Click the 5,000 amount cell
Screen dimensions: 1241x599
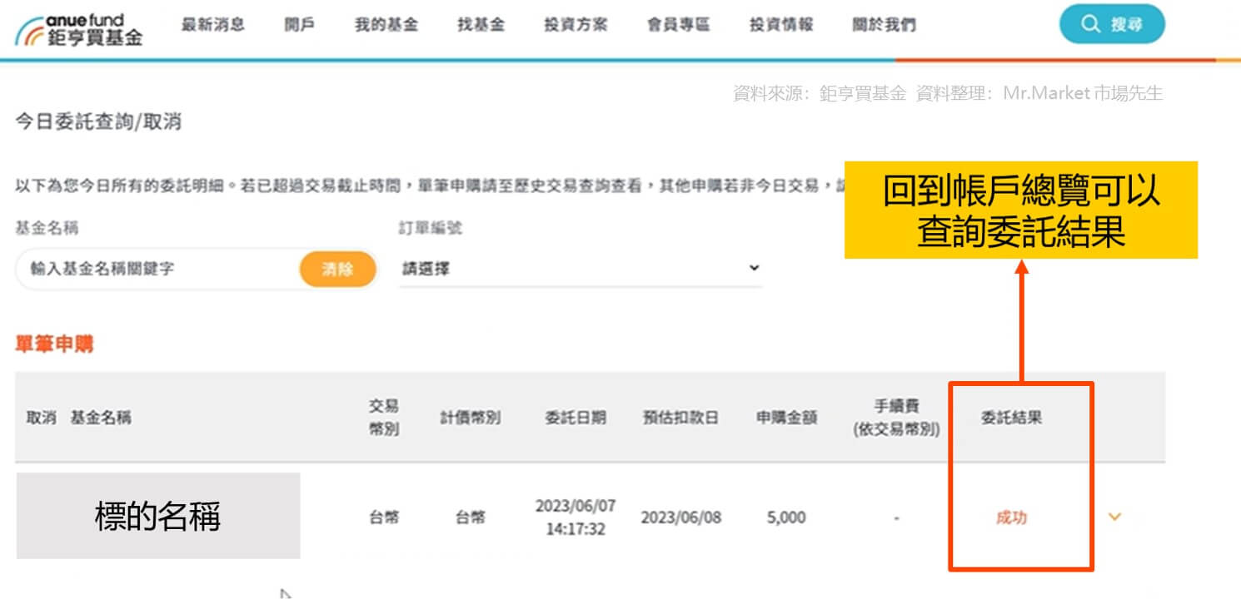pyautogui.click(x=786, y=517)
